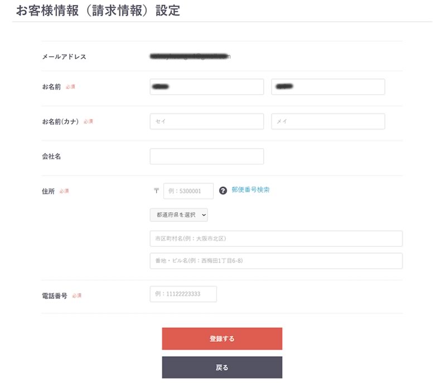Select the 市区町村名 city input field

coord(276,239)
